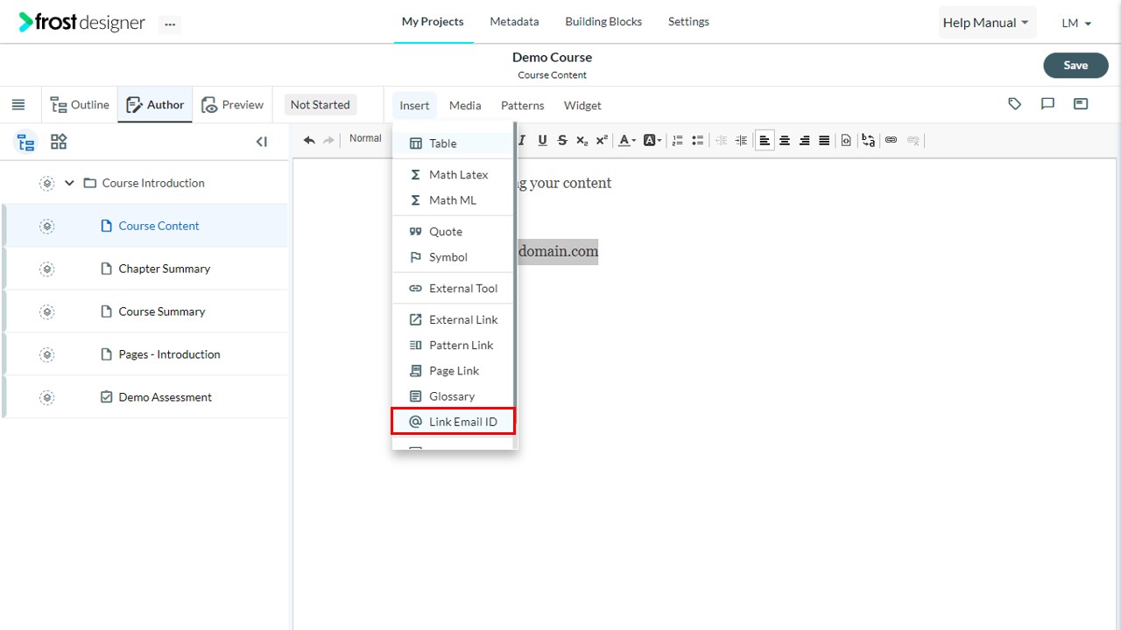This screenshot has height=630, width=1121.
Task: Choose Table from Insert menu
Action: pyautogui.click(x=453, y=143)
